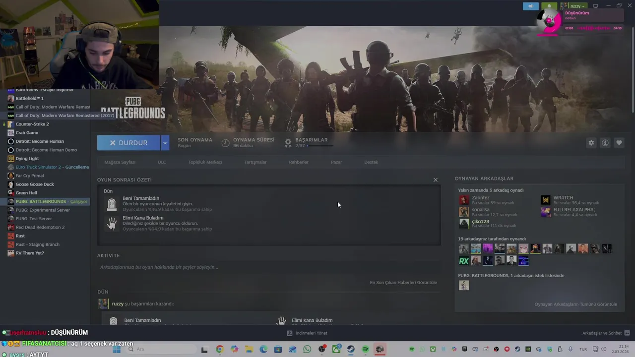The height and width of the screenshot is (357, 635).
Task: Open Topluluk Merkezi tab
Action: [205, 162]
